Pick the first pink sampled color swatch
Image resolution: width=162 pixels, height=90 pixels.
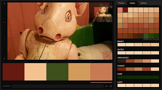120,10
